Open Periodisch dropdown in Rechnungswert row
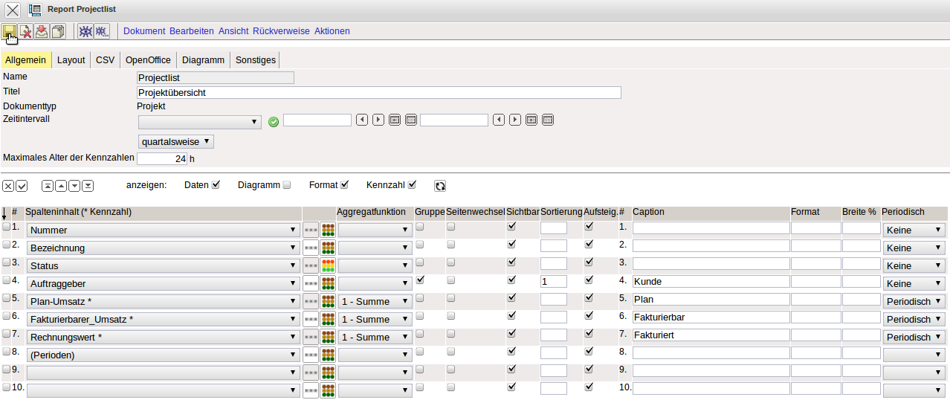The height and width of the screenshot is (400, 950). click(x=914, y=337)
